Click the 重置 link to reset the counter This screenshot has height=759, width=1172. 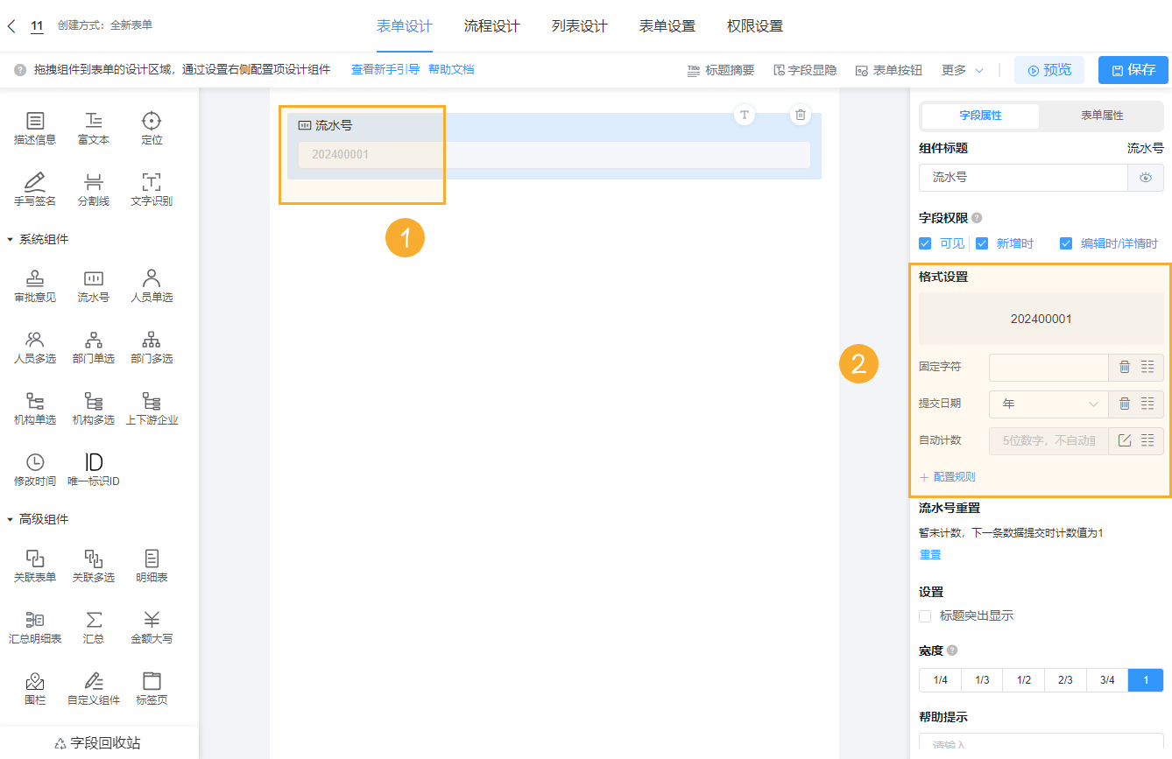coord(929,554)
